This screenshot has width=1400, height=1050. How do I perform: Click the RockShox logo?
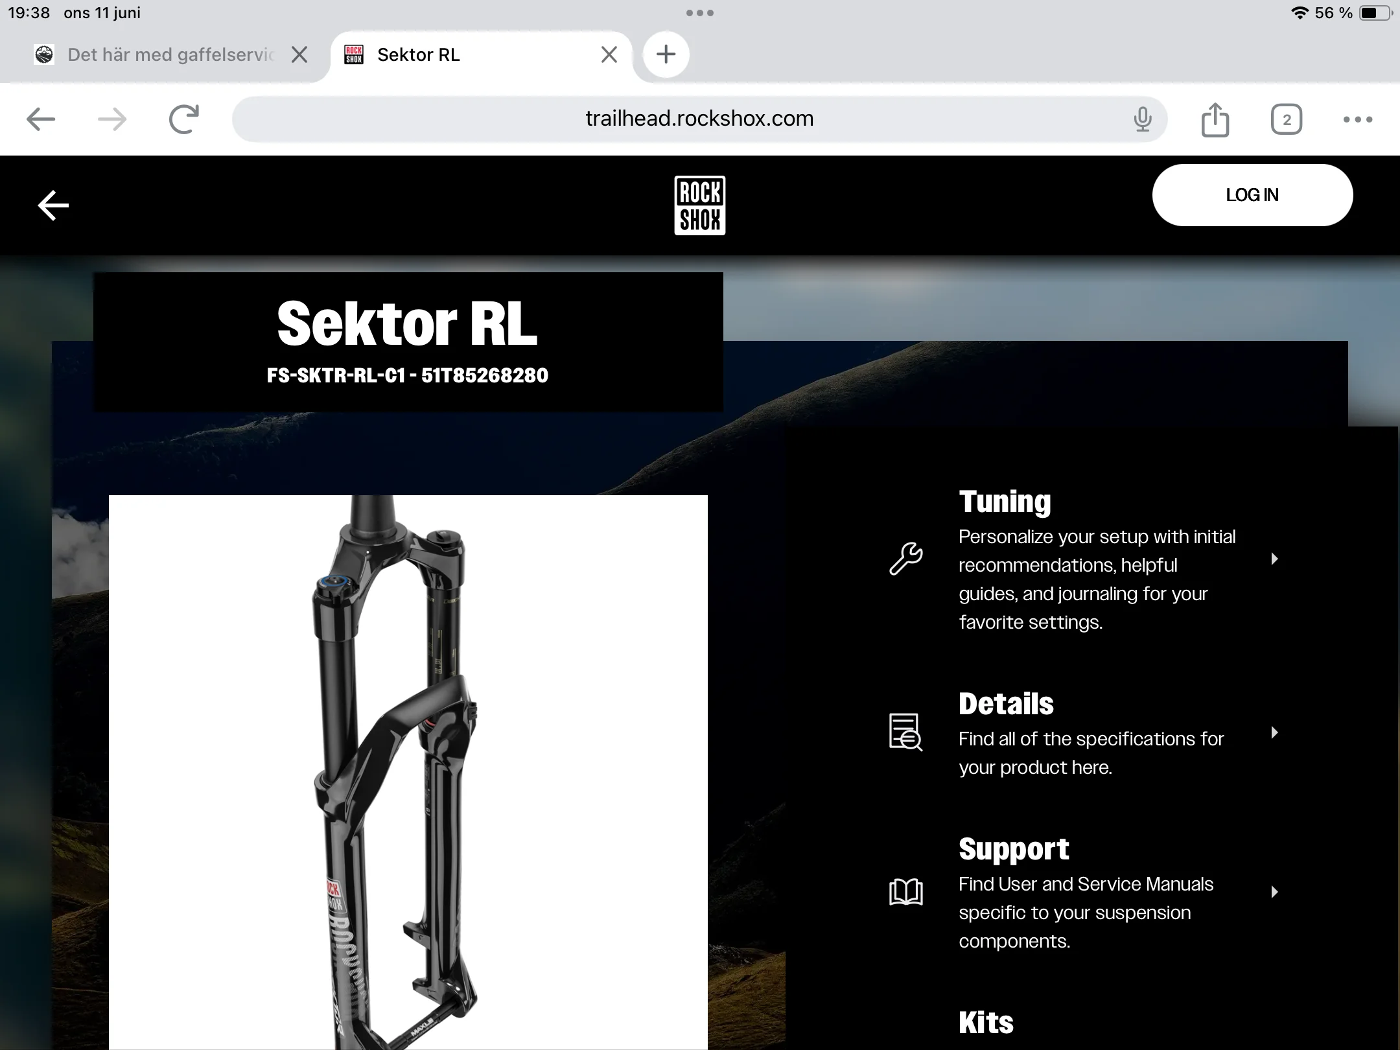pyautogui.click(x=700, y=205)
